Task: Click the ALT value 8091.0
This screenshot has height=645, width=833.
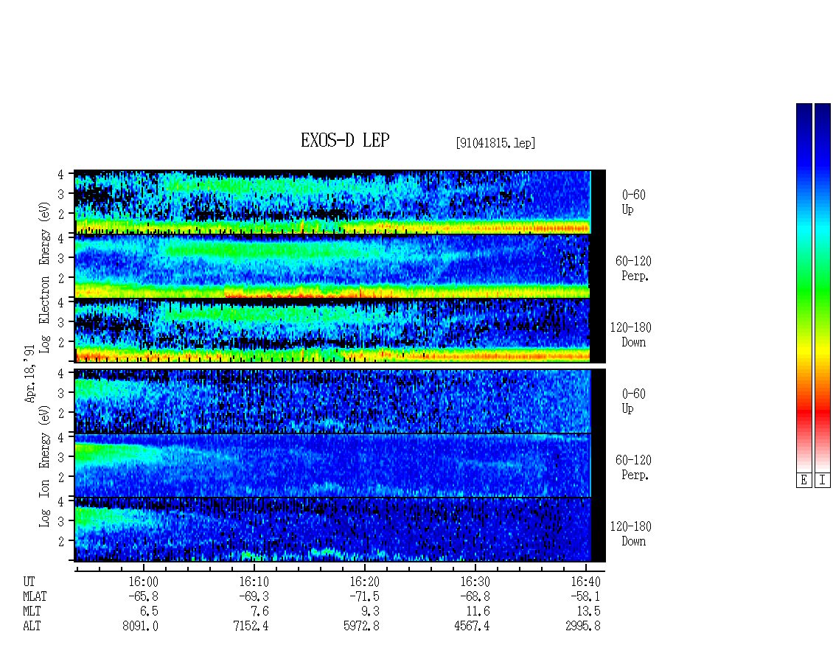Action: [x=140, y=626]
